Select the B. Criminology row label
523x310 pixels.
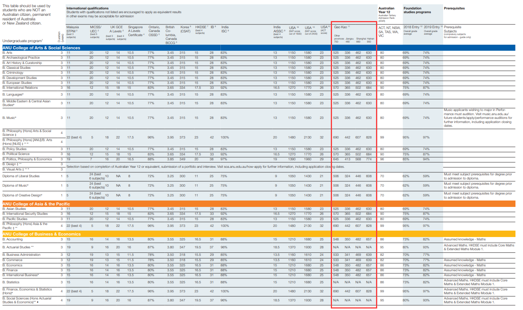(x=13, y=73)
